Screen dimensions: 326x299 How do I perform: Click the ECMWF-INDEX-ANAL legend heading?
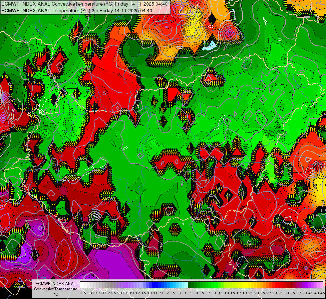pyautogui.click(x=56, y=283)
